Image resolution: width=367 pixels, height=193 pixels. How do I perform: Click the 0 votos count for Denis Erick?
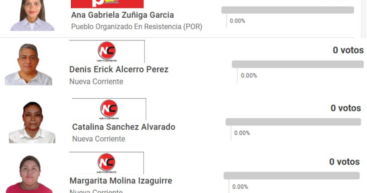pyautogui.click(x=348, y=50)
